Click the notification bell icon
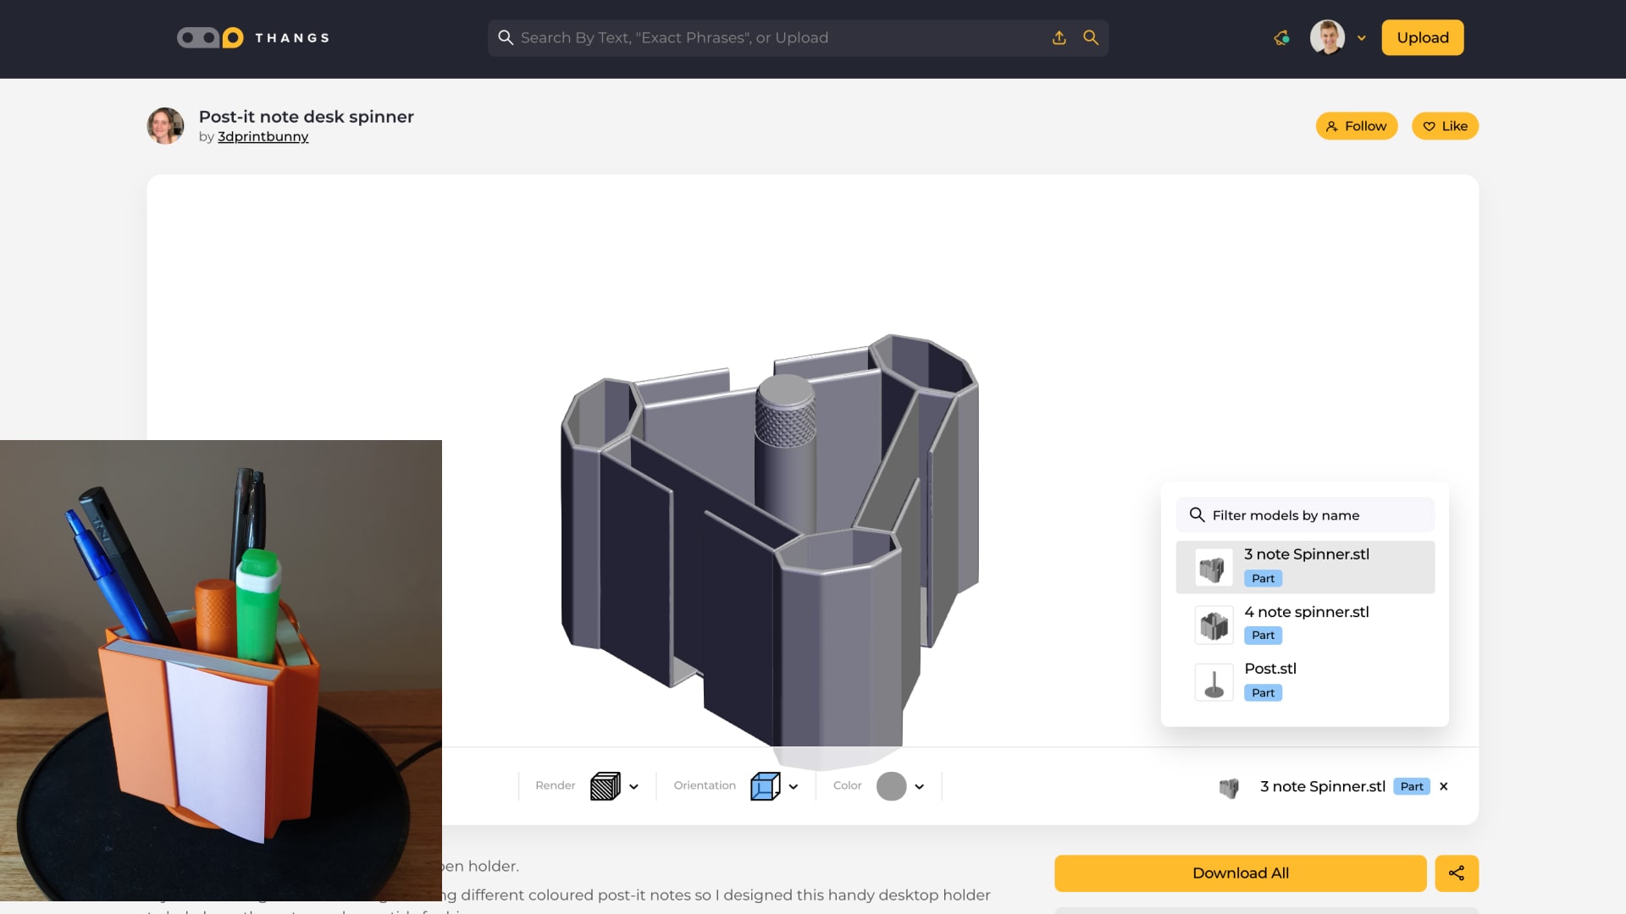1626x914 pixels. (x=1281, y=37)
